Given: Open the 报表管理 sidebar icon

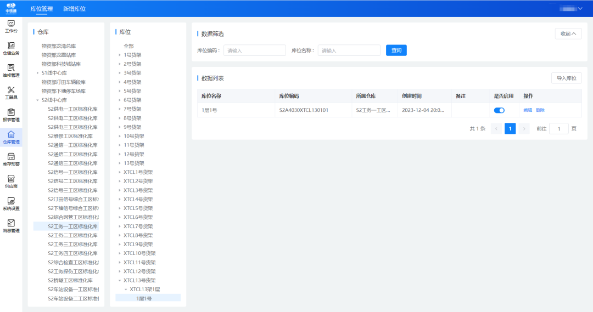Looking at the screenshot, I should [11, 115].
